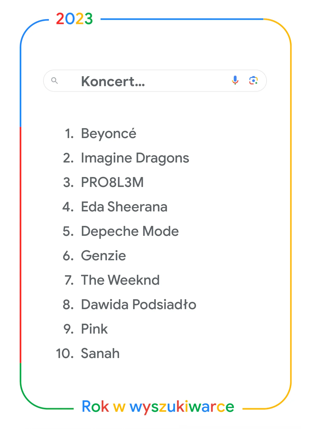
Task: Click the Rok w wyszukiwarce title
Action: pos(158,407)
